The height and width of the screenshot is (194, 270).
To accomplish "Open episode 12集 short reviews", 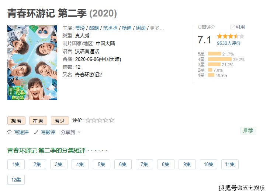I will [x=16, y=180].
